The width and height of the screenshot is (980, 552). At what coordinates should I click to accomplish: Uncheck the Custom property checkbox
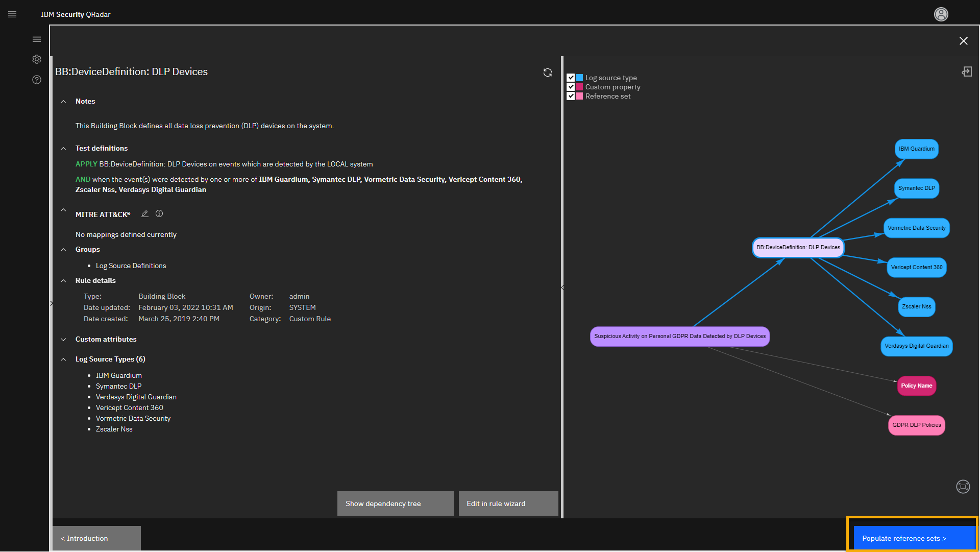click(571, 87)
